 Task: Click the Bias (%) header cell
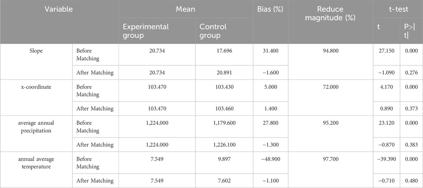pos(270,9)
